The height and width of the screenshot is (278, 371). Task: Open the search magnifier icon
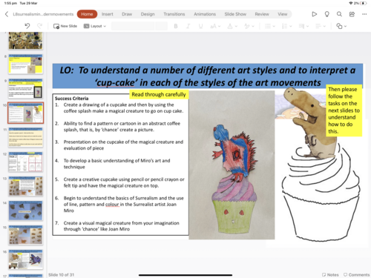click(339, 14)
